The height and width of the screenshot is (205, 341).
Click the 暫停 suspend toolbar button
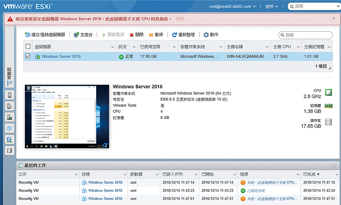click(156, 35)
